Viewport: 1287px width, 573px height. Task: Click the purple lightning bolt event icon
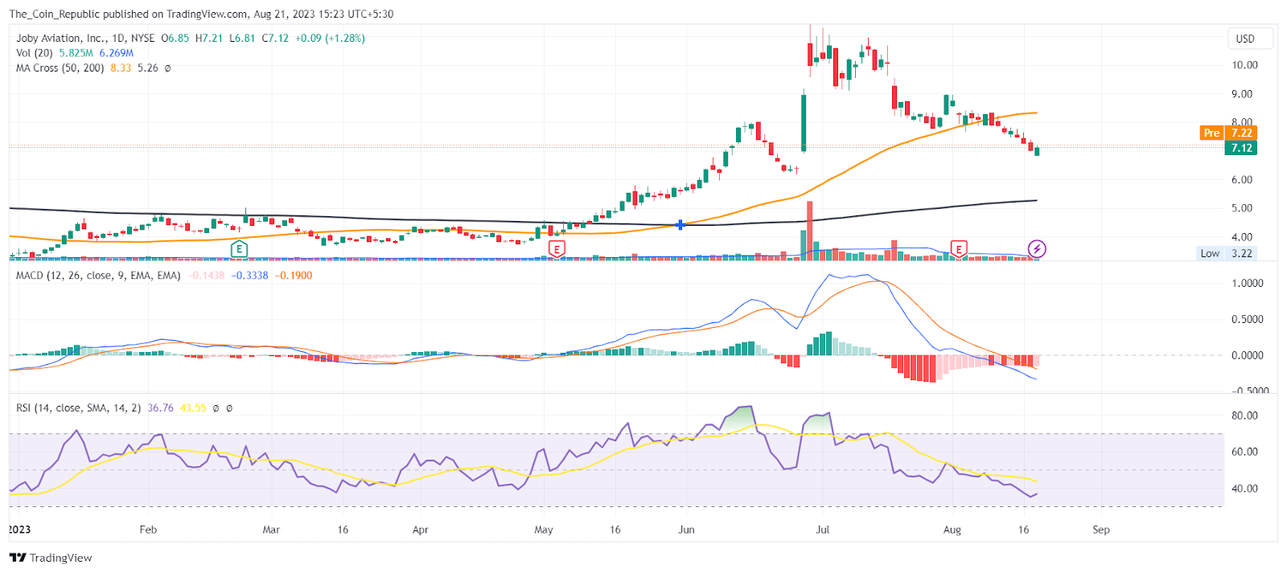pos(1037,249)
